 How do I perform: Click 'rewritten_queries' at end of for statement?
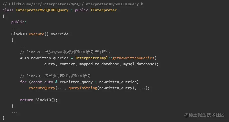pos(118,82)
